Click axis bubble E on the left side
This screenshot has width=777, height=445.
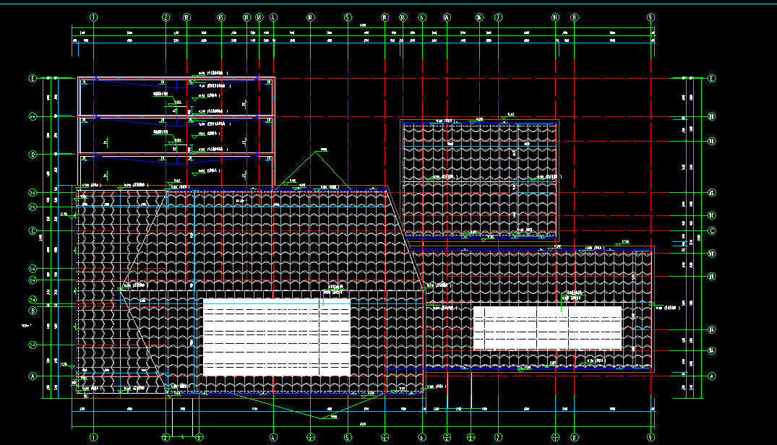coord(32,78)
